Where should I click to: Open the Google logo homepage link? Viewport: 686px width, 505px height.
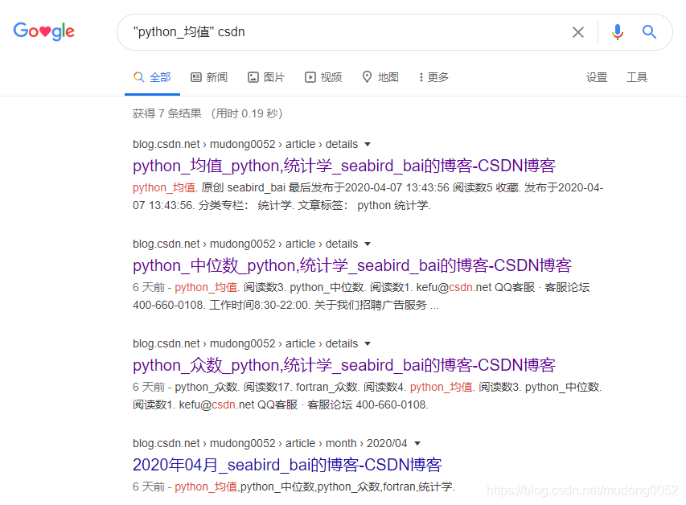43,31
